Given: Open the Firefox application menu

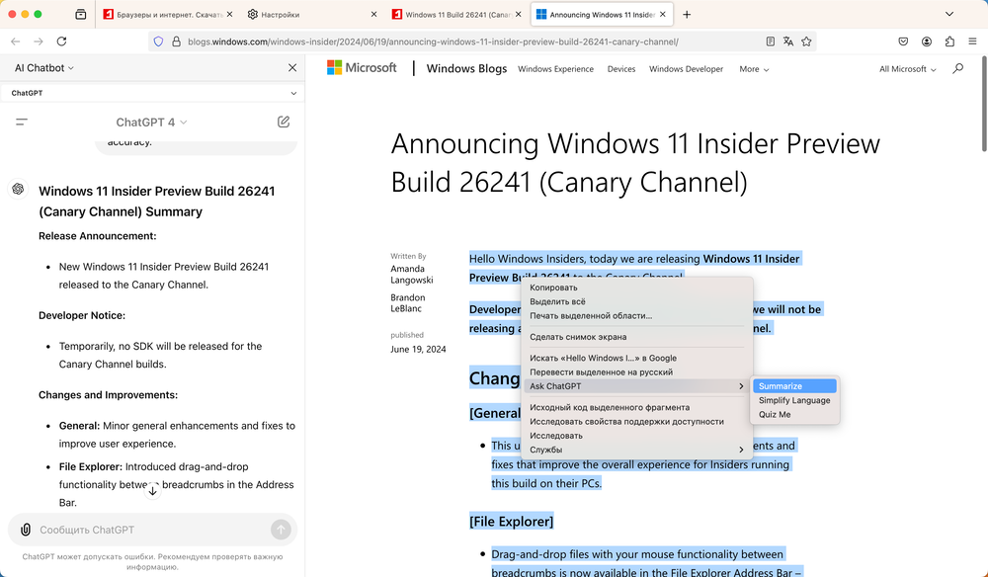Looking at the screenshot, I should pos(972,41).
